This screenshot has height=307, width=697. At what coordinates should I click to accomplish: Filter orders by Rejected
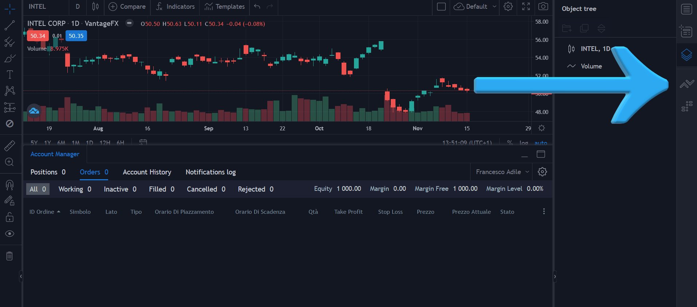256,189
